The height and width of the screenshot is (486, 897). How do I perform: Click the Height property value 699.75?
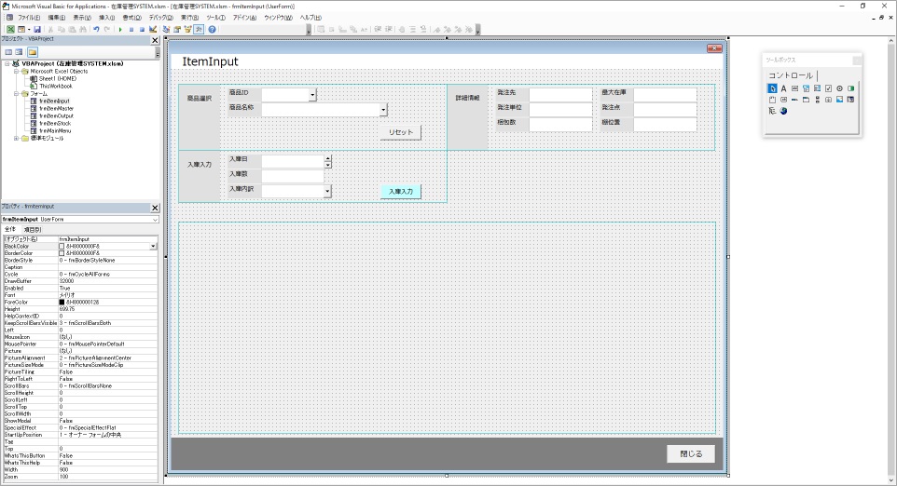pyautogui.click(x=107, y=309)
